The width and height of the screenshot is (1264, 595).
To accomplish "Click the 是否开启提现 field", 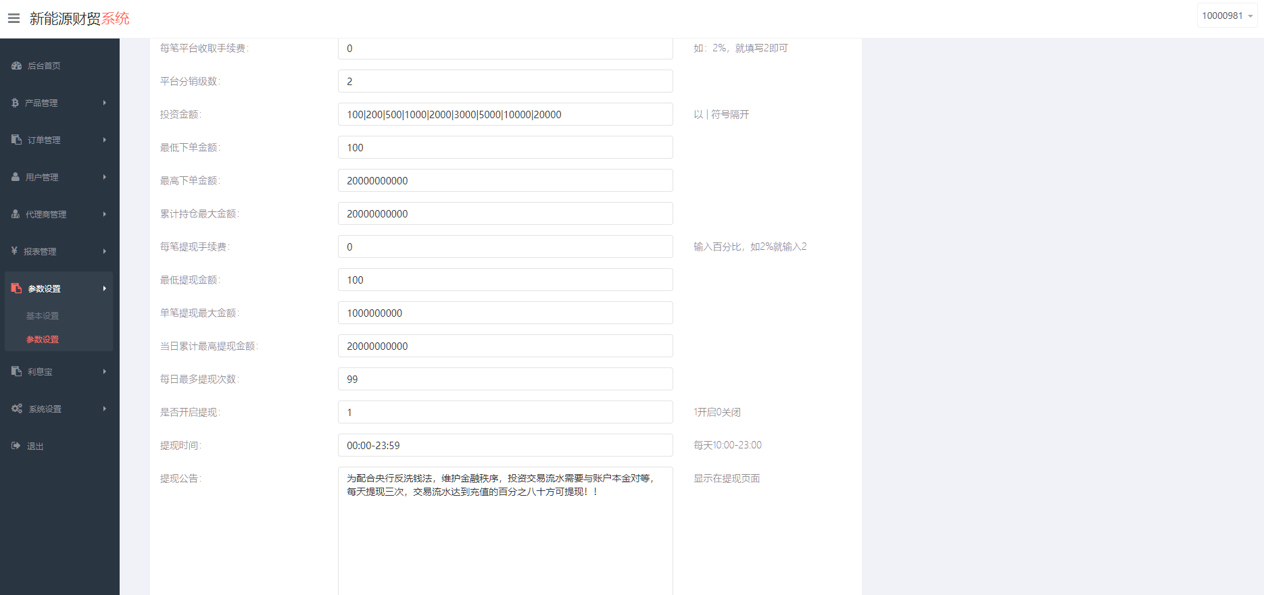I will pos(505,412).
